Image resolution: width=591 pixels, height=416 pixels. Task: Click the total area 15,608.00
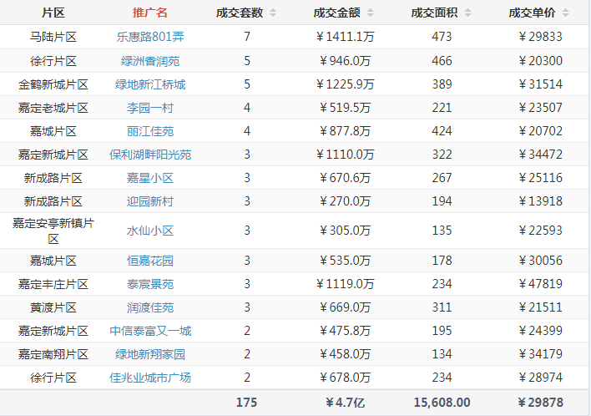(442, 403)
